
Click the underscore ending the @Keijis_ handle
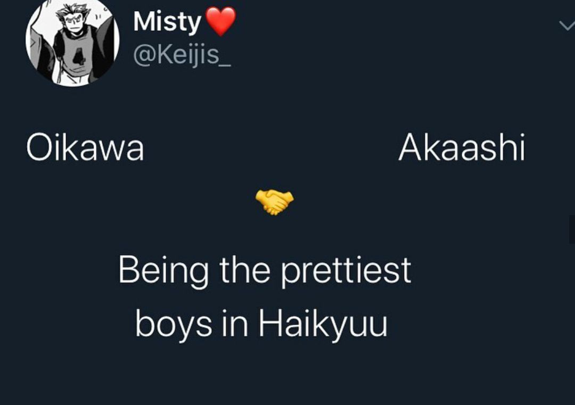click(225, 65)
